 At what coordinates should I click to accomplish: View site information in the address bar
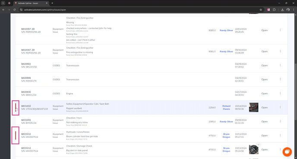pyautogui.click(x=21, y=9)
